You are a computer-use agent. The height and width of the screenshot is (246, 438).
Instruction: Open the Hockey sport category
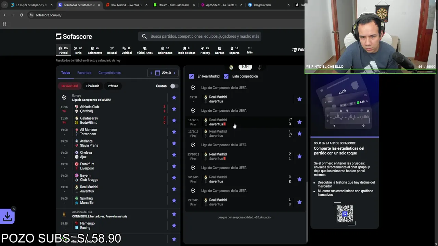pyautogui.click(x=205, y=50)
